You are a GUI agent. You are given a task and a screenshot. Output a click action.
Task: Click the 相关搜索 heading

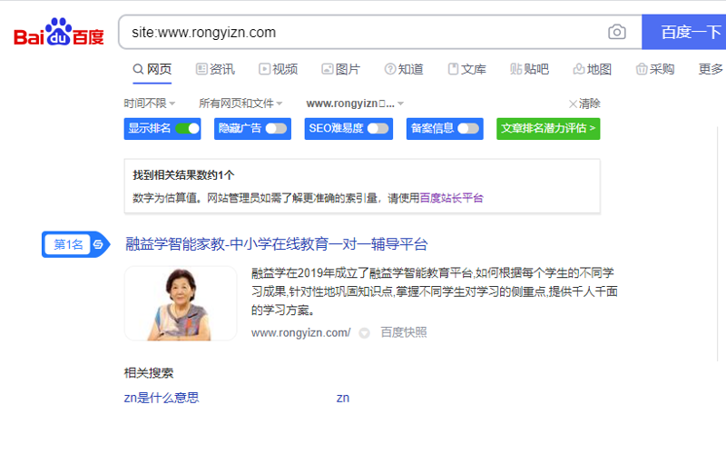149,373
